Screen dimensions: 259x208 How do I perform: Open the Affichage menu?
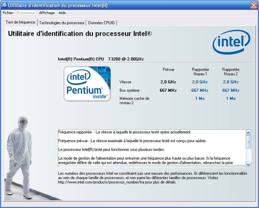pos(47,13)
